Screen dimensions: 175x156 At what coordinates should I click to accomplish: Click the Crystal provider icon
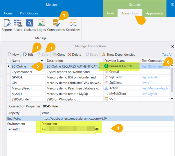coord(106,72)
